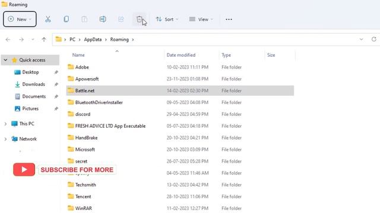Refresh the folder view
The width and height of the screenshot is (380, 213).
pyautogui.click(x=374, y=39)
